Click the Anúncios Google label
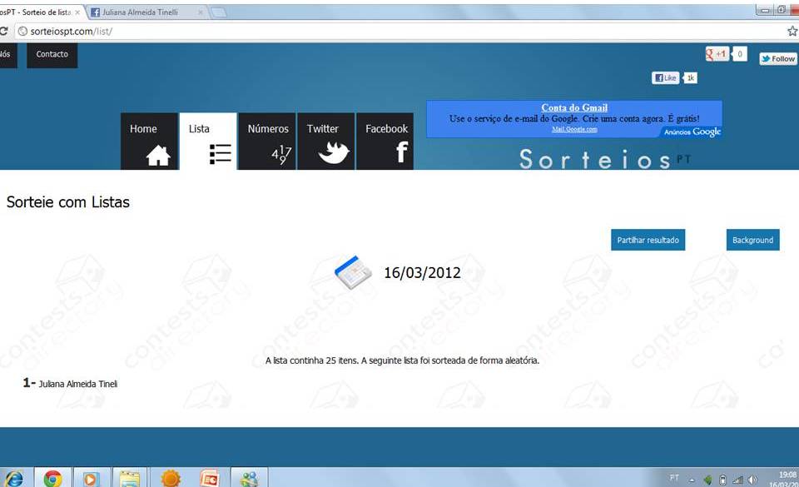799x487 pixels. click(692, 132)
